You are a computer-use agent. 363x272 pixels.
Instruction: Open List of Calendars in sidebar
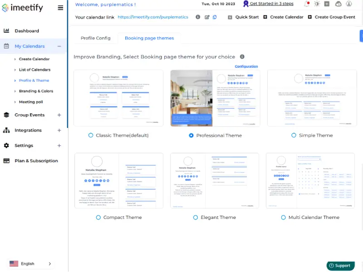[35, 70]
